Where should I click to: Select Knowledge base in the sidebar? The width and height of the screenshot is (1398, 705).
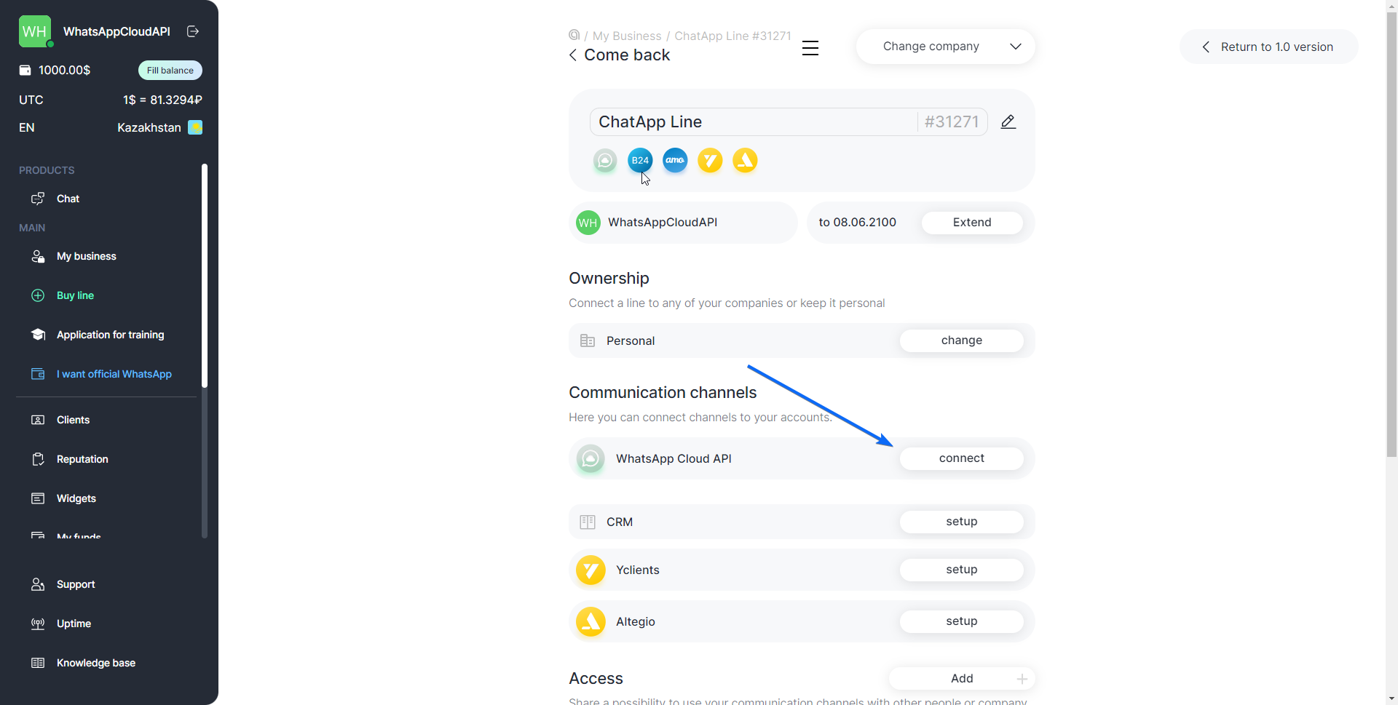96,663
